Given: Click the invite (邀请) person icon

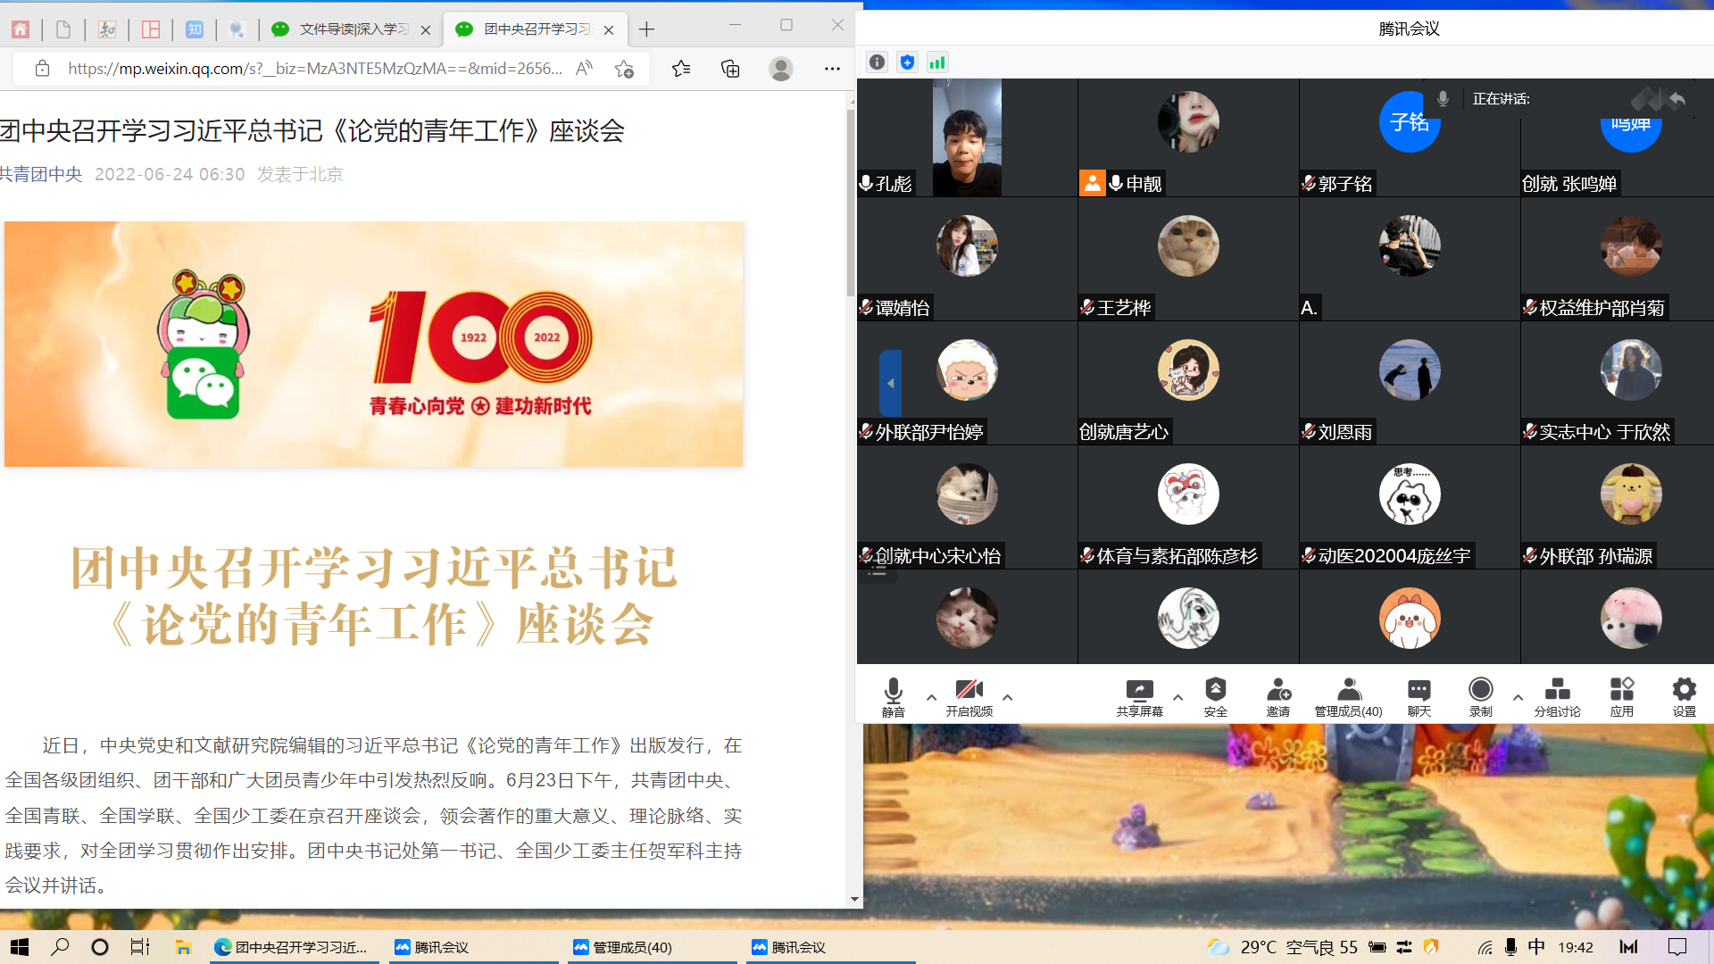Looking at the screenshot, I should coord(1277,690).
